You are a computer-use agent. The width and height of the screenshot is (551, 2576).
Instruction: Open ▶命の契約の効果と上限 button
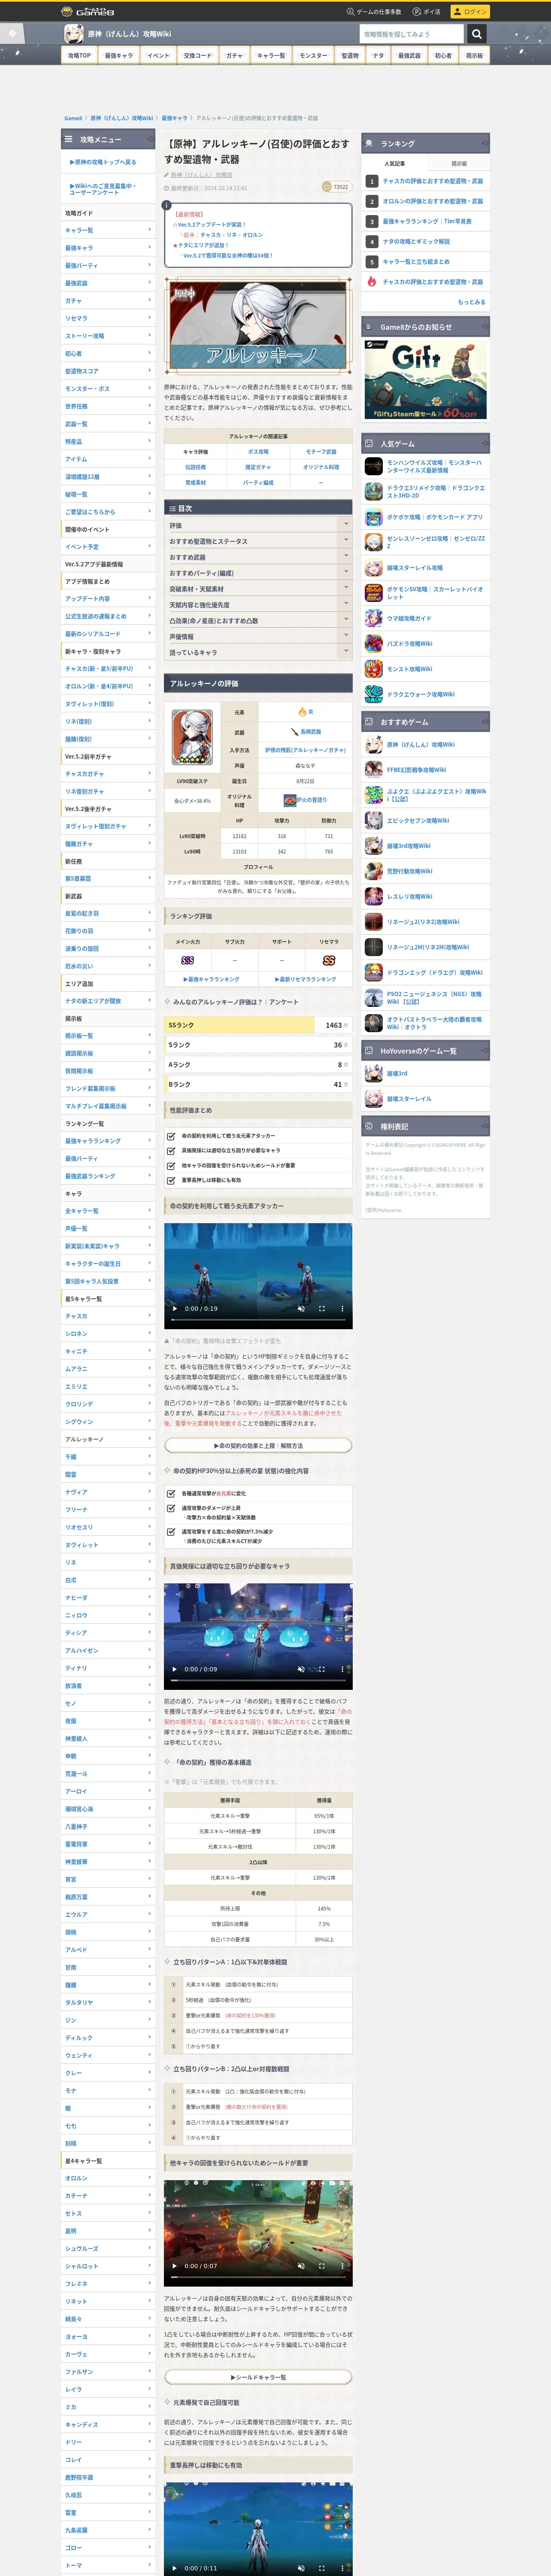click(x=258, y=1446)
